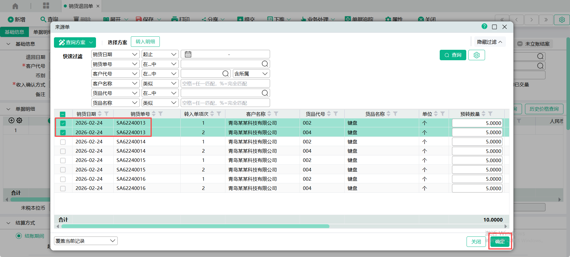570x257 pixels.
Task: Click filter funnel icon on 客户名称 column
Action: (276, 114)
